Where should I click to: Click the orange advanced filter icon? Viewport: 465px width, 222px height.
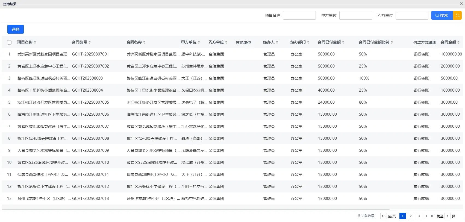click(x=457, y=15)
